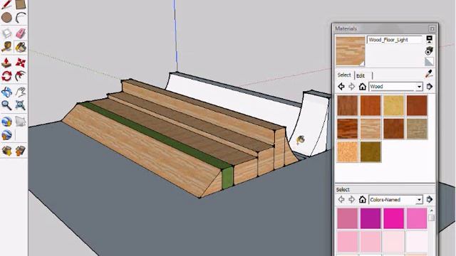Select the Offset tool
Image resolution: width=456 pixels, height=256 pixels.
tap(21, 76)
